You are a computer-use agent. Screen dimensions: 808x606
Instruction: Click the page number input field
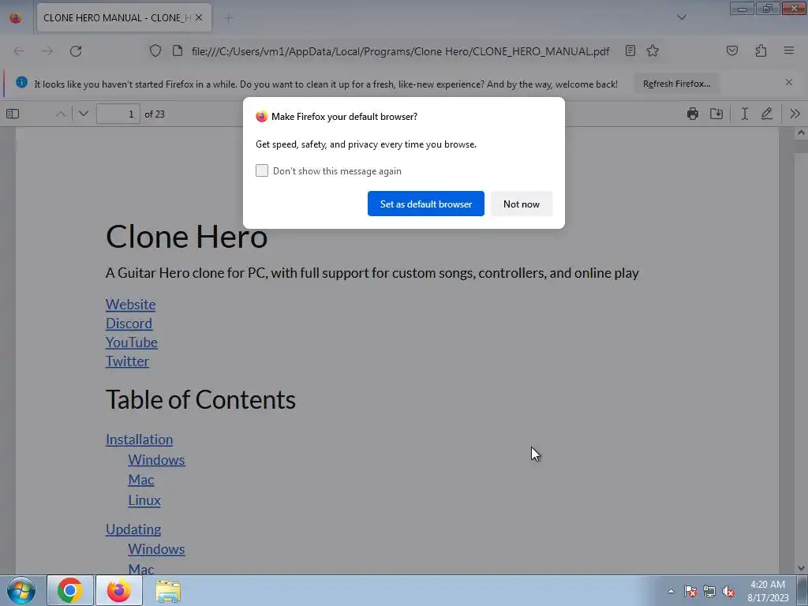coord(118,114)
